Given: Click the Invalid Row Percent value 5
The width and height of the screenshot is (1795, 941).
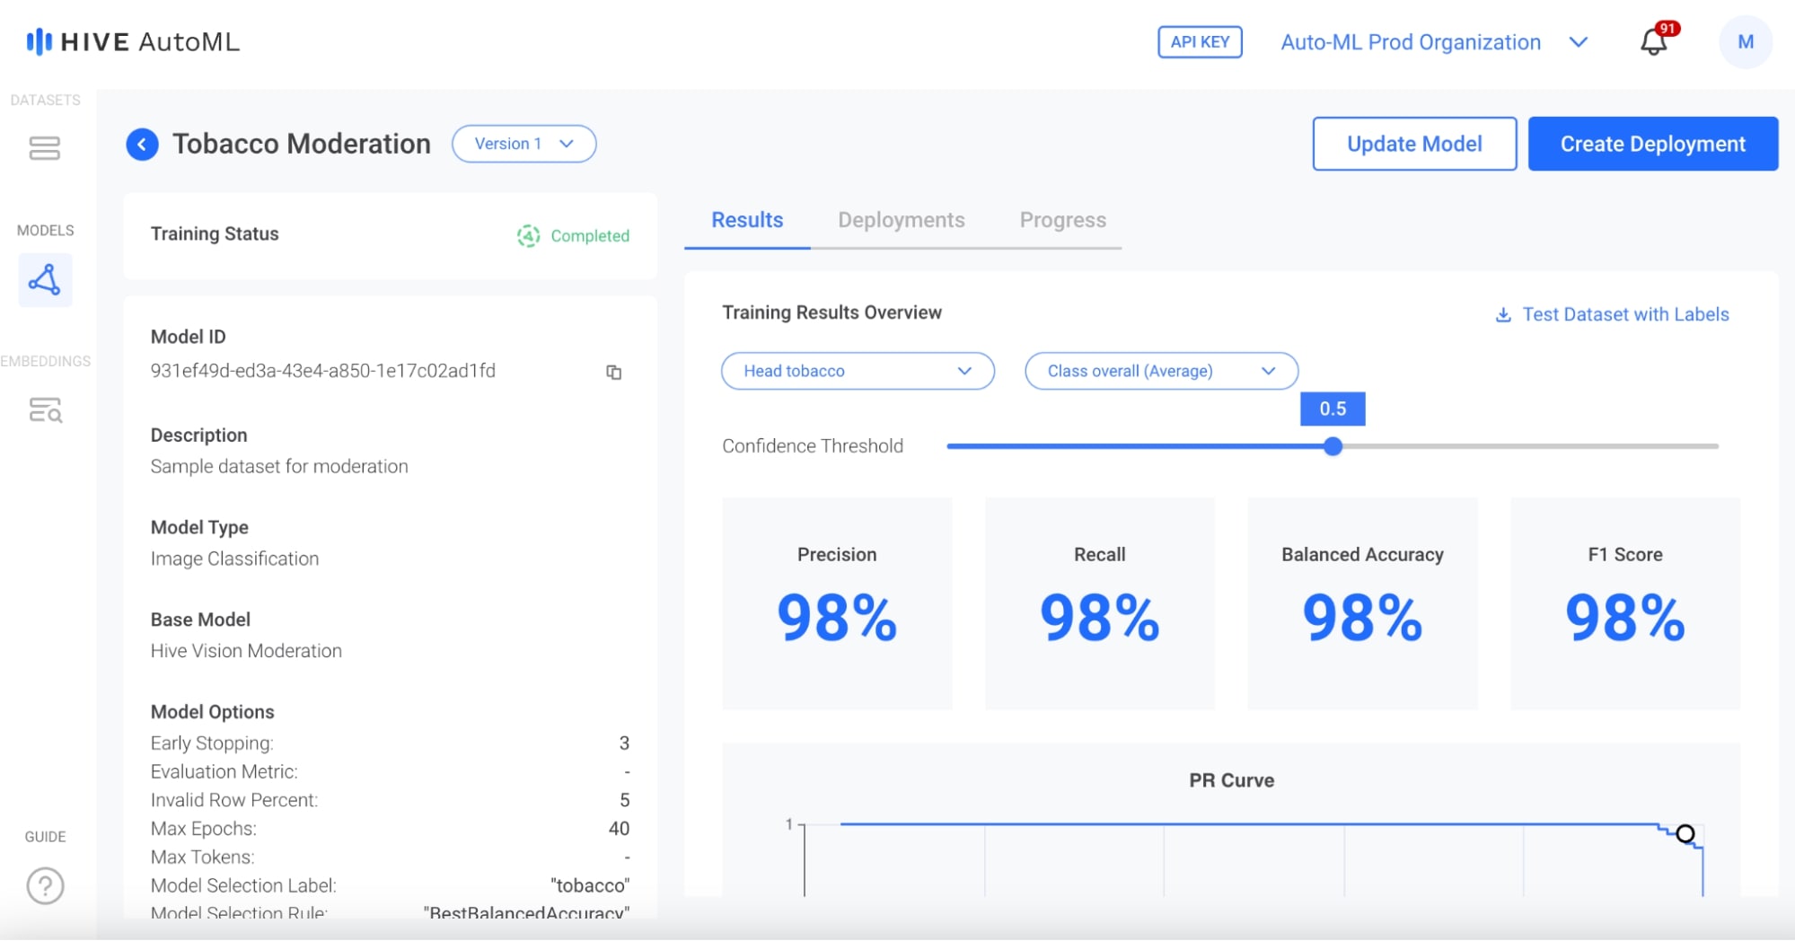Looking at the screenshot, I should 625,800.
